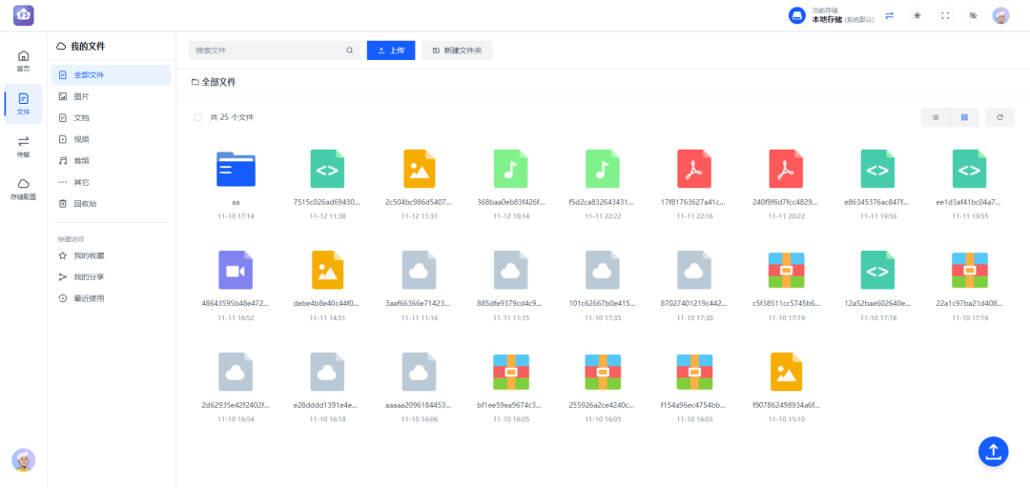Click the 搜索文件 search input field
The height and width of the screenshot is (488, 1030).
click(267, 51)
